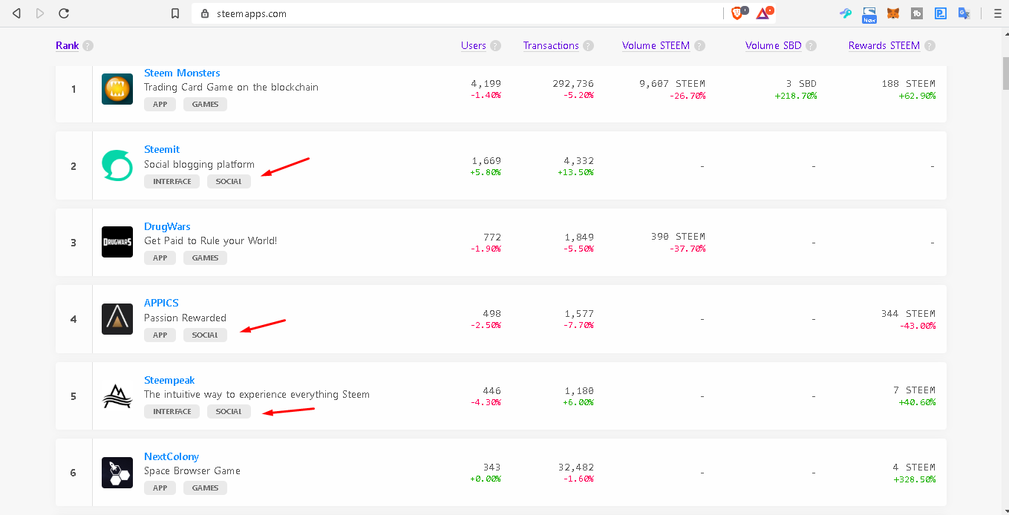Screen dimensions: 1009x515
Task: Select the GAMES tag under DrugWars
Action: 205,258
